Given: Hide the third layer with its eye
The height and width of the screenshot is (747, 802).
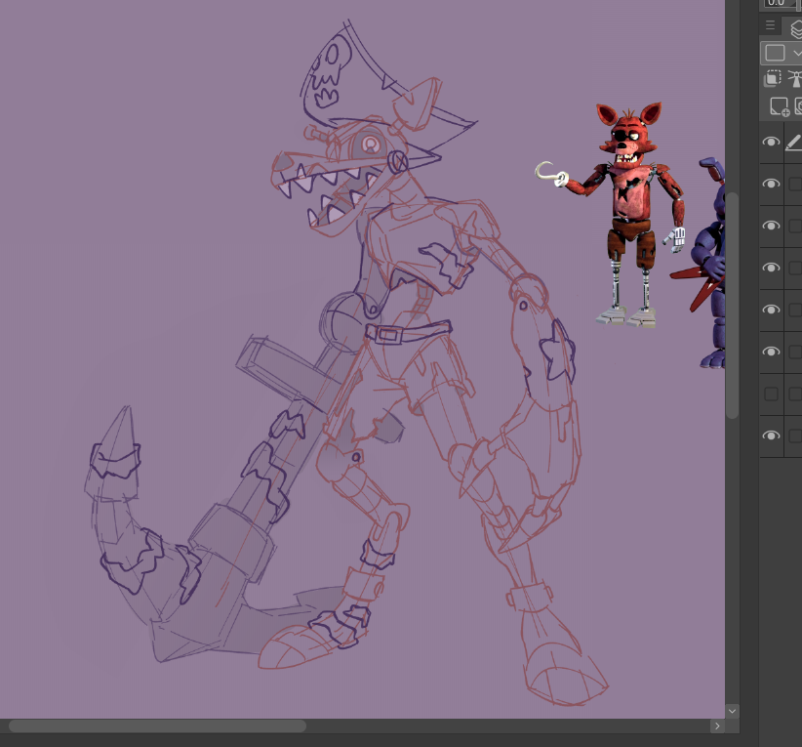Looking at the screenshot, I should [772, 226].
